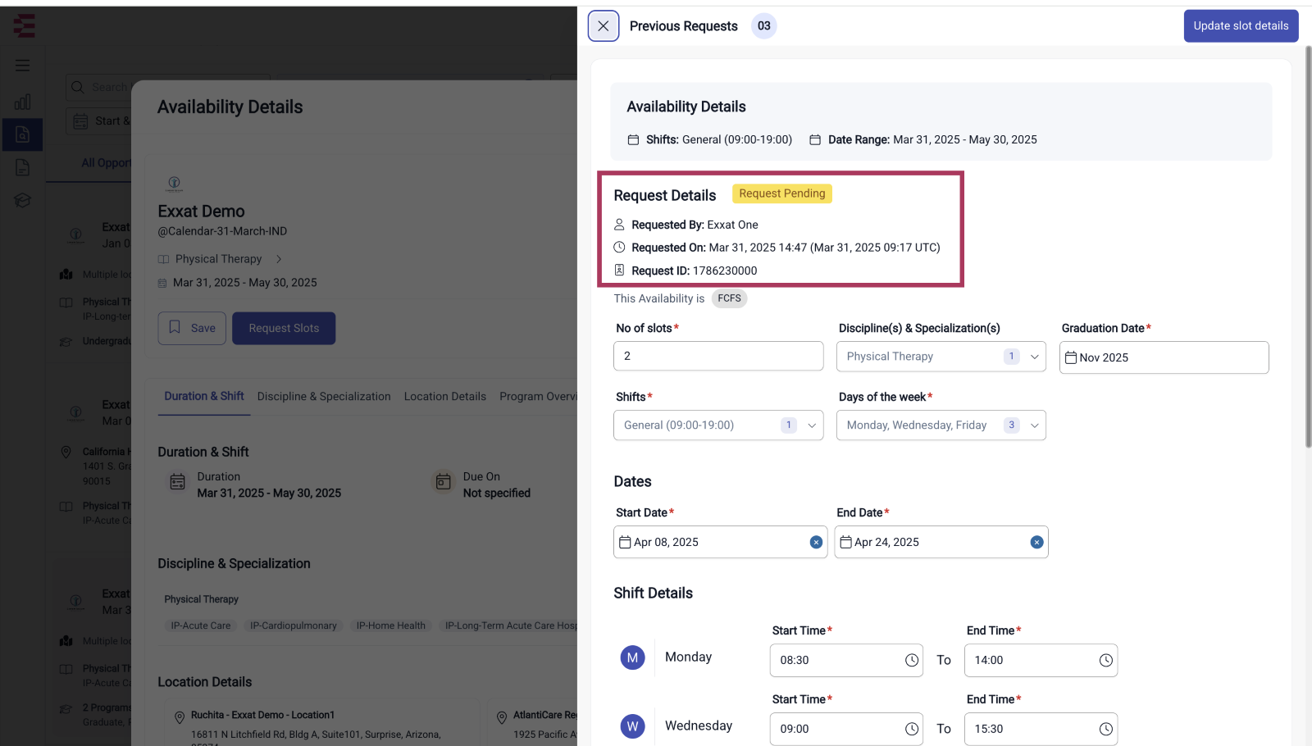Click the right panel vertical scrollbar
The width and height of the screenshot is (1312, 746).
1308,246
